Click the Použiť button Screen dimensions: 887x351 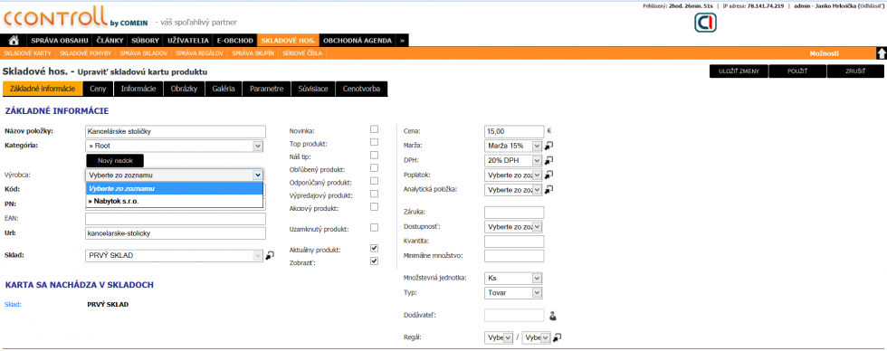[797, 71]
